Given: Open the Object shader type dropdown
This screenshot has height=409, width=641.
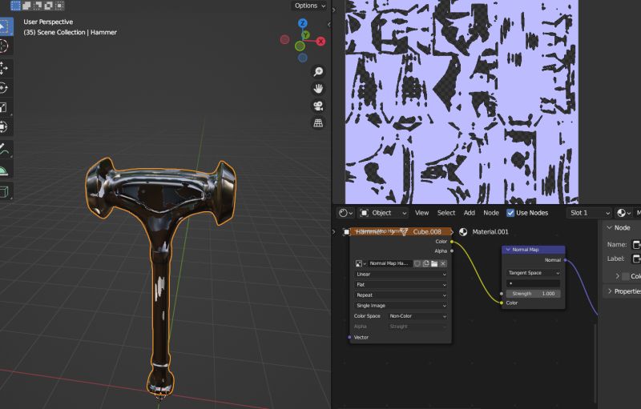Looking at the screenshot, I should (383, 213).
